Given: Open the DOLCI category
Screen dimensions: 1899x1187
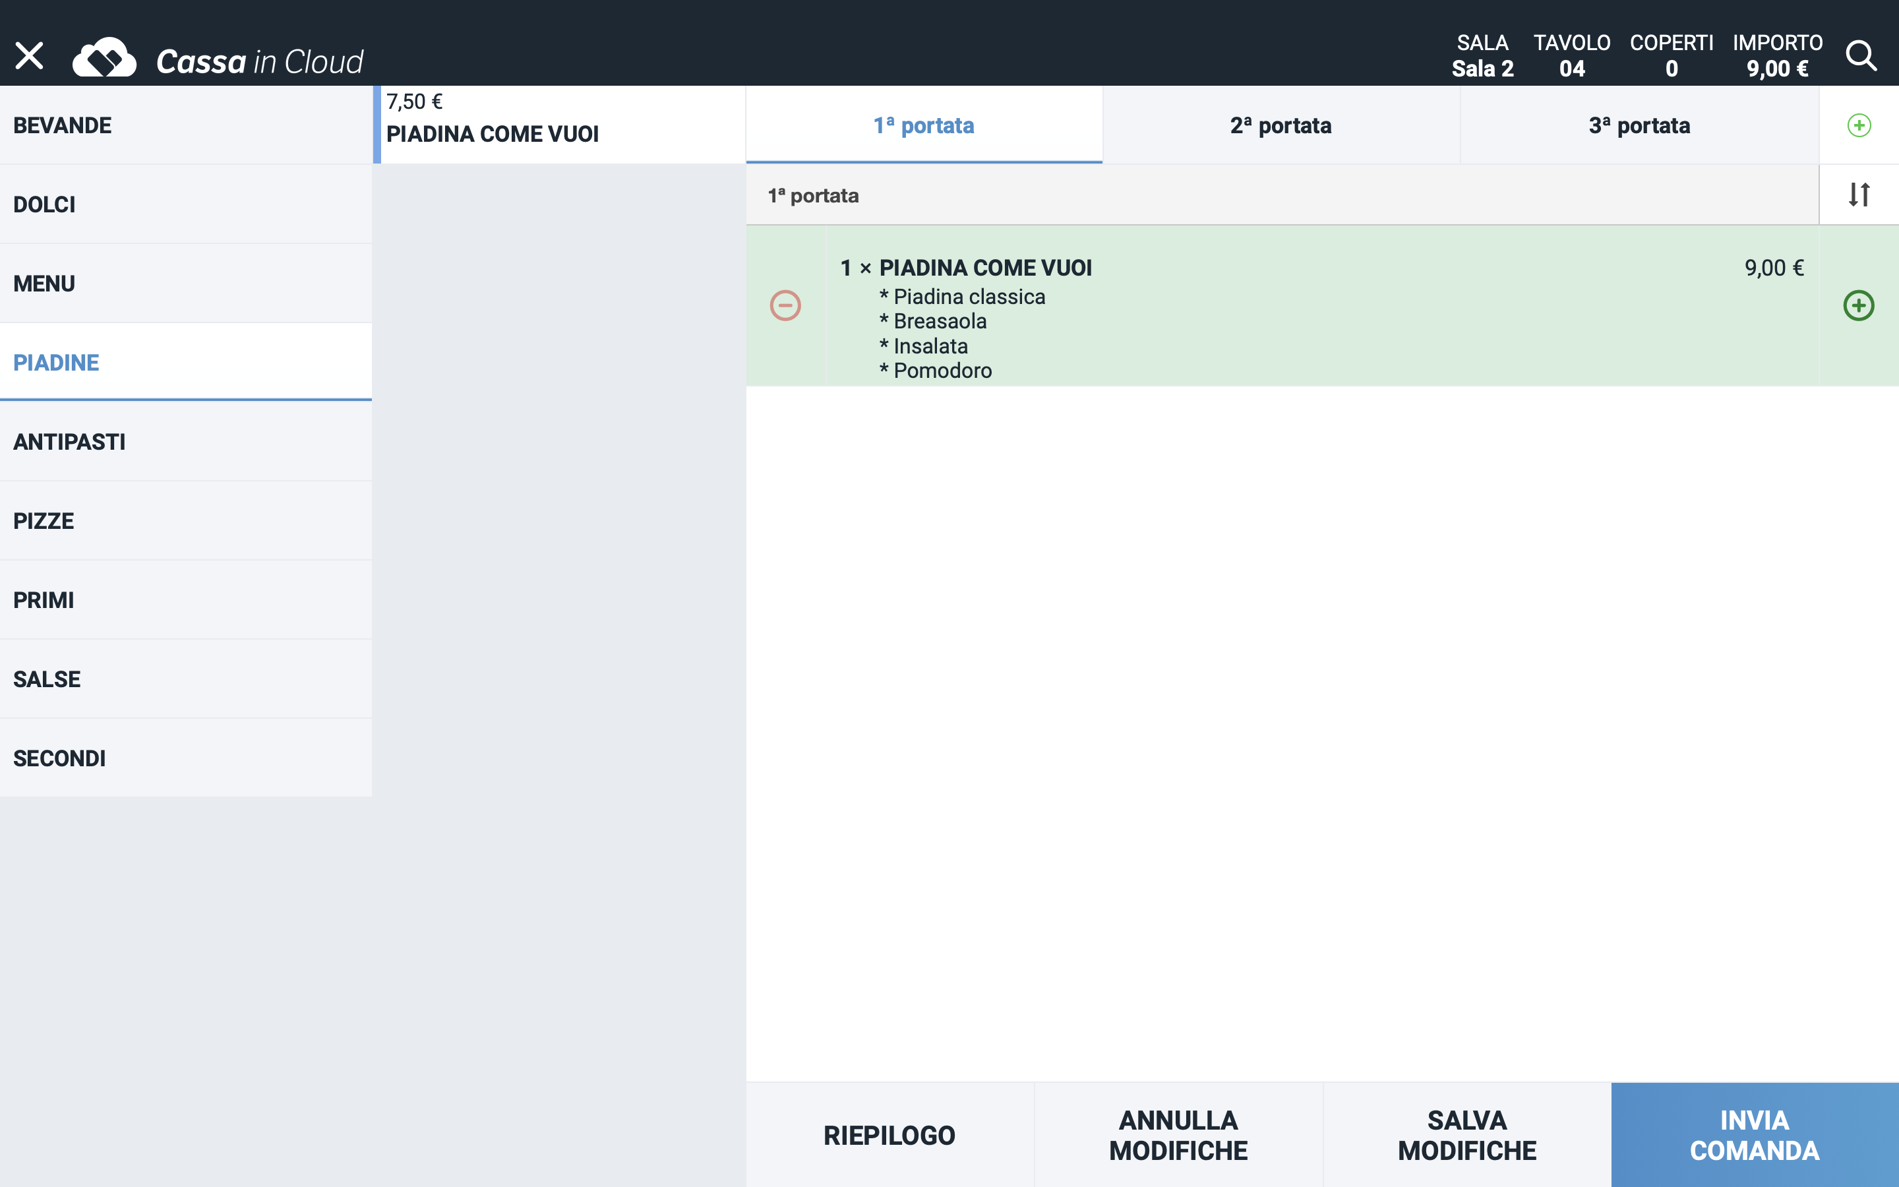Looking at the screenshot, I should [x=185, y=204].
